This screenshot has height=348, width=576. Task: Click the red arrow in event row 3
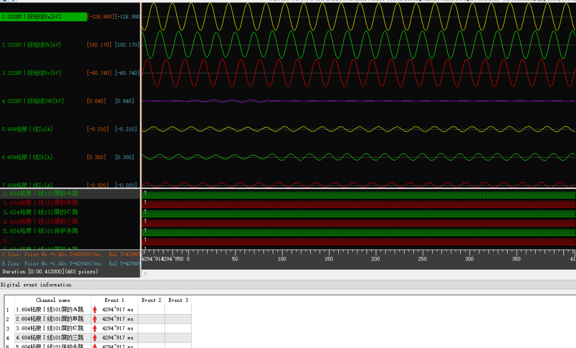point(95,328)
